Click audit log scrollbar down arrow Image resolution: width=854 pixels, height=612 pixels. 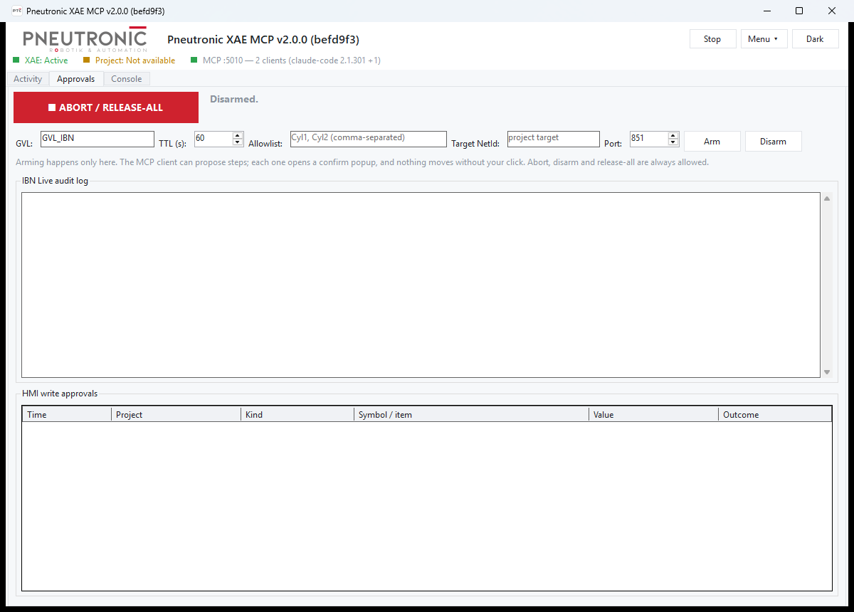[x=827, y=372]
